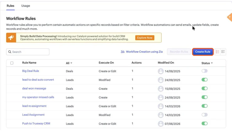232x131 pixels.
Task: Click the date 07/06/2026
Action: (x=172, y=124)
